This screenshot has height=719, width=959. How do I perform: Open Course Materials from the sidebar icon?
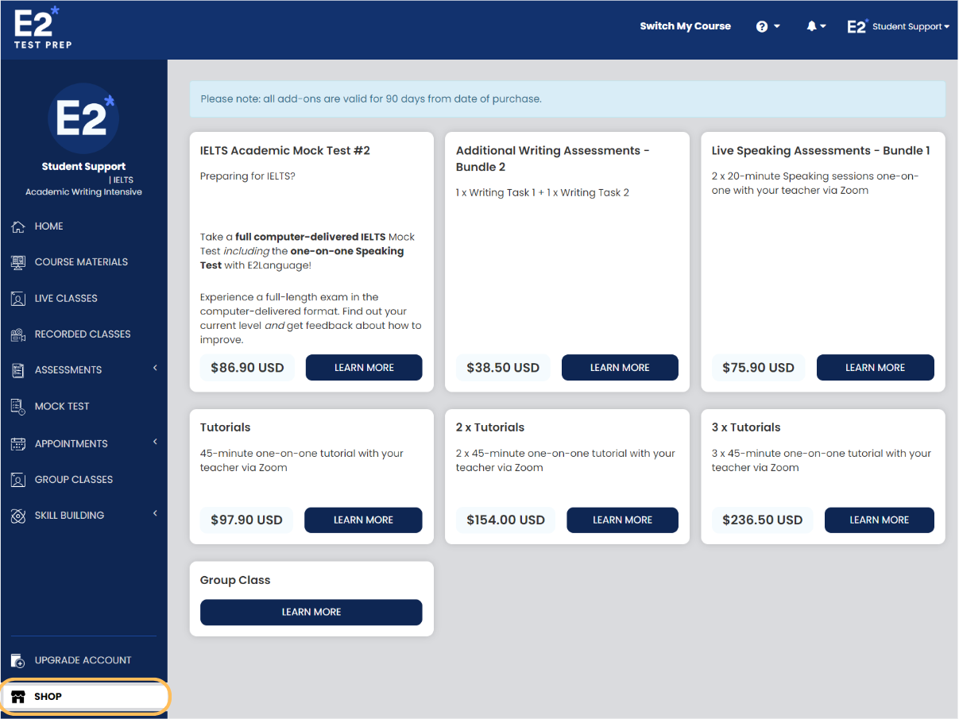[x=17, y=261]
